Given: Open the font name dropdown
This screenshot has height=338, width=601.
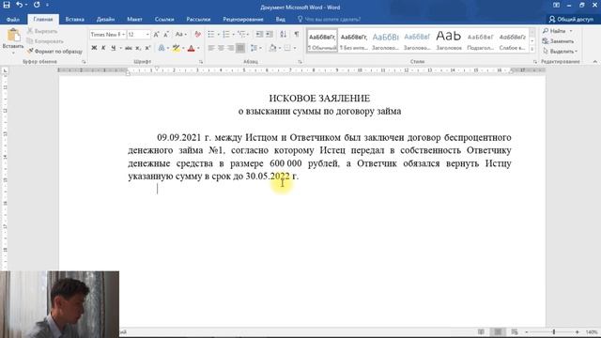Looking at the screenshot, I should click(x=123, y=35).
